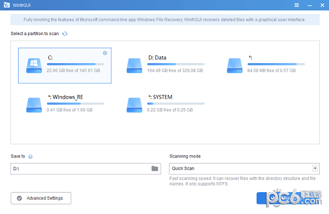Select the SYSTEM drive icon

(134, 105)
